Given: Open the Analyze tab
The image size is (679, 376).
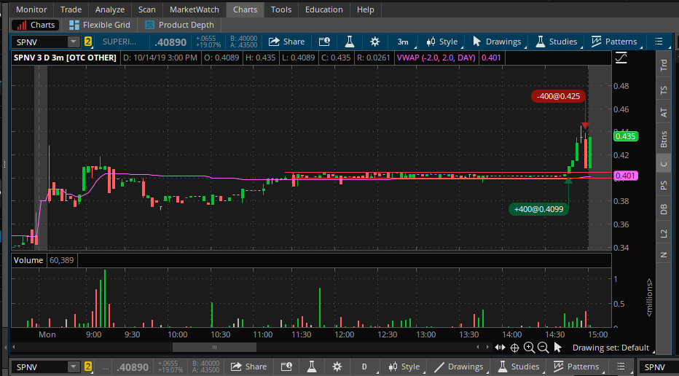Looking at the screenshot, I should click(110, 9).
